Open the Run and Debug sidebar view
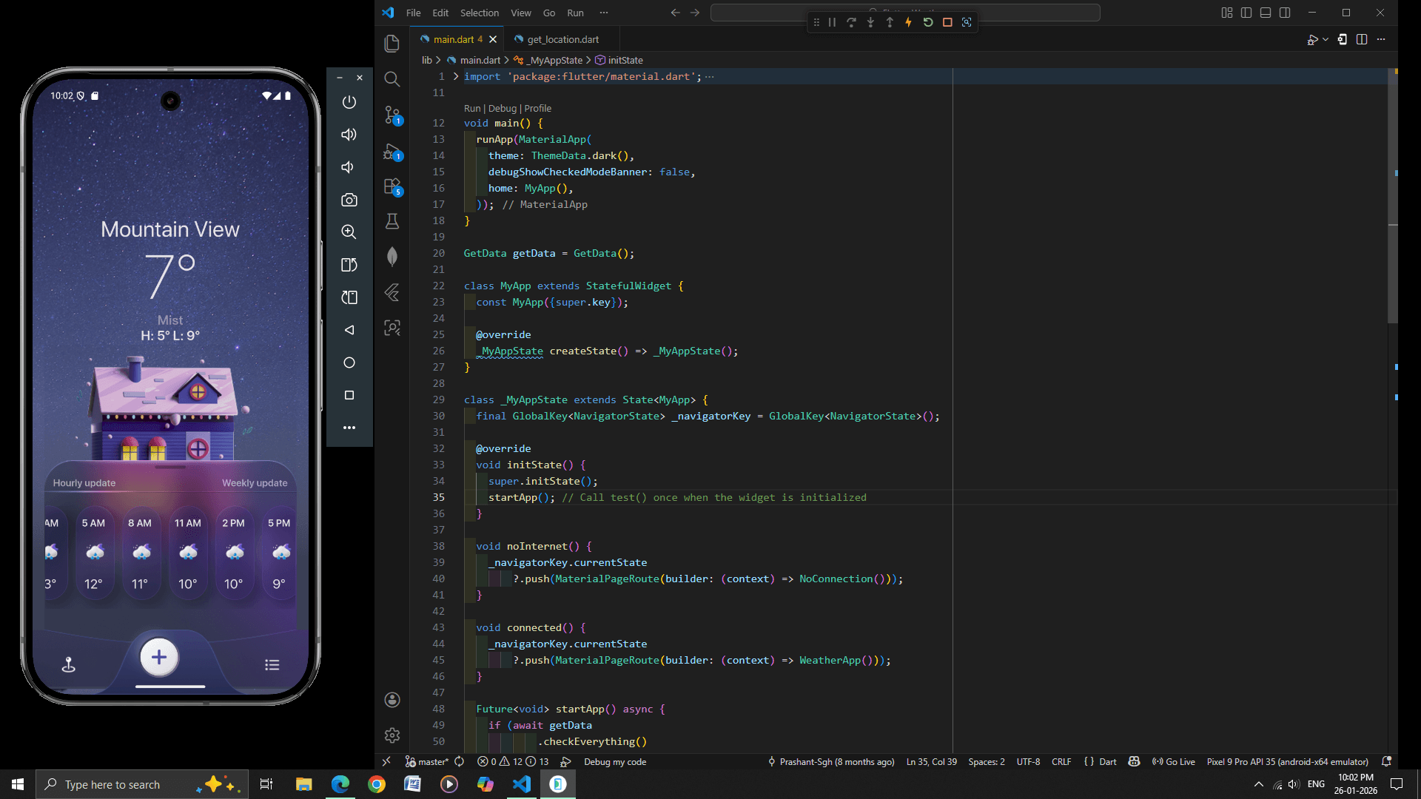 (392, 153)
